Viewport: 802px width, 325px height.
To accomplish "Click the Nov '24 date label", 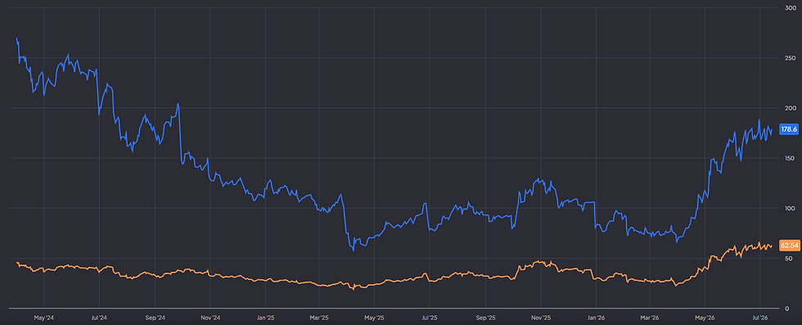I will [x=210, y=318].
